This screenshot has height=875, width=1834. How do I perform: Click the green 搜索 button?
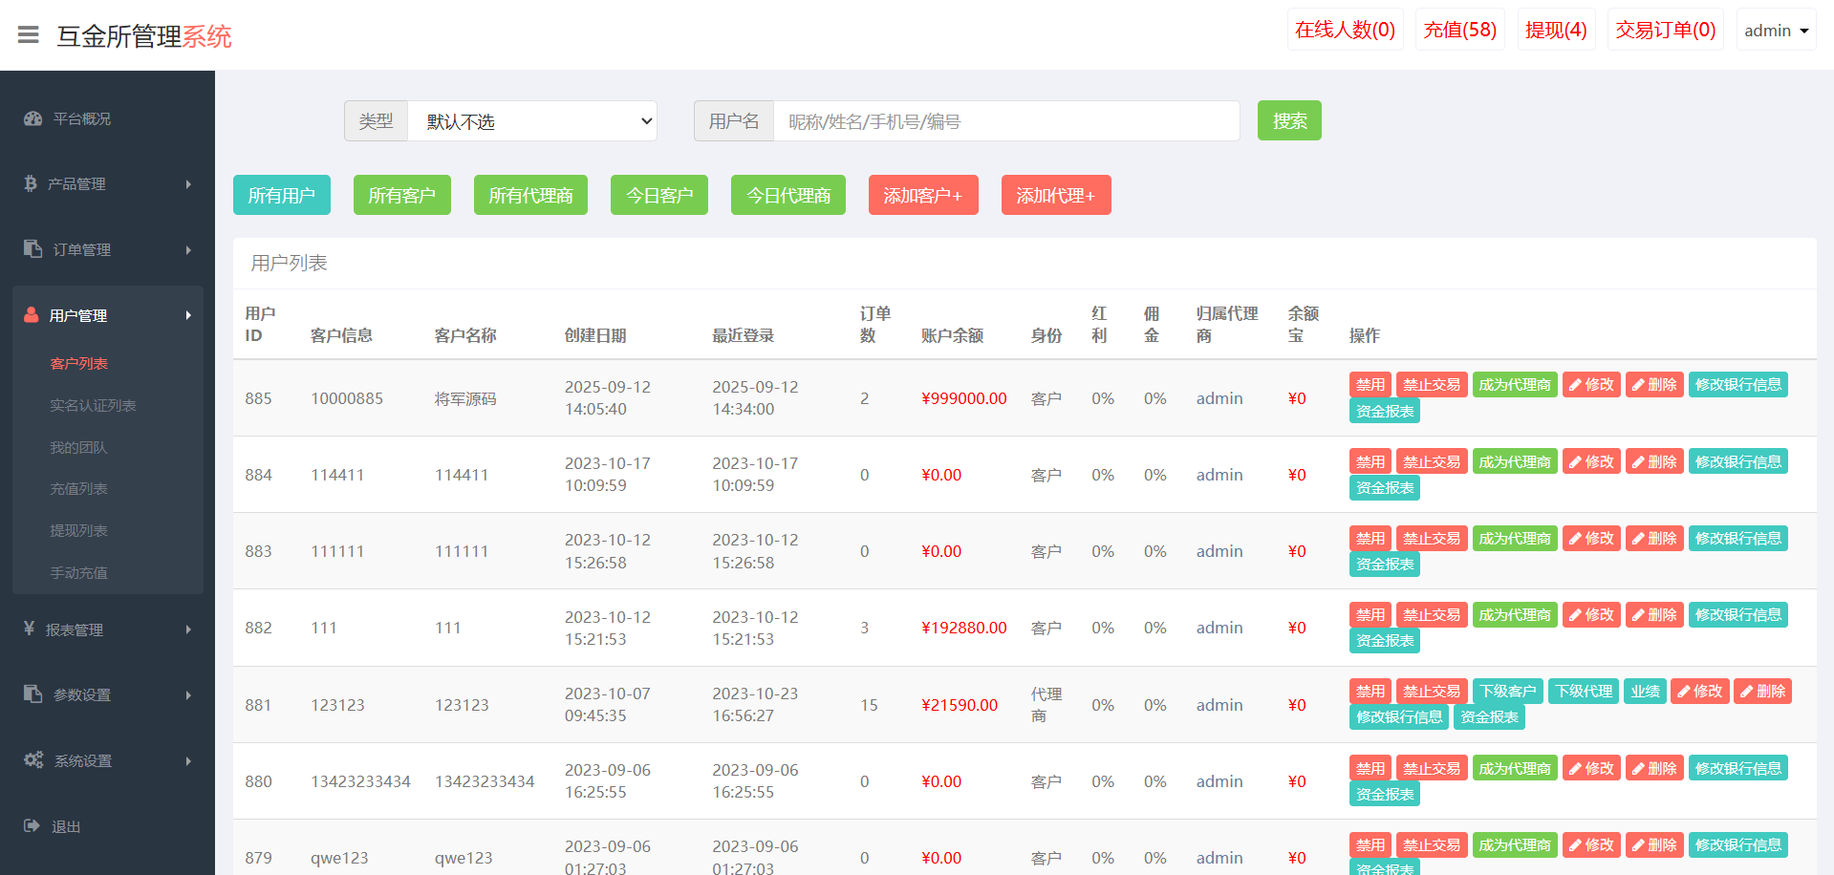point(1288,121)
